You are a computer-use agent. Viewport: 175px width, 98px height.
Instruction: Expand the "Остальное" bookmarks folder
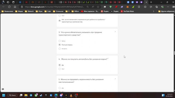(58, 11)
